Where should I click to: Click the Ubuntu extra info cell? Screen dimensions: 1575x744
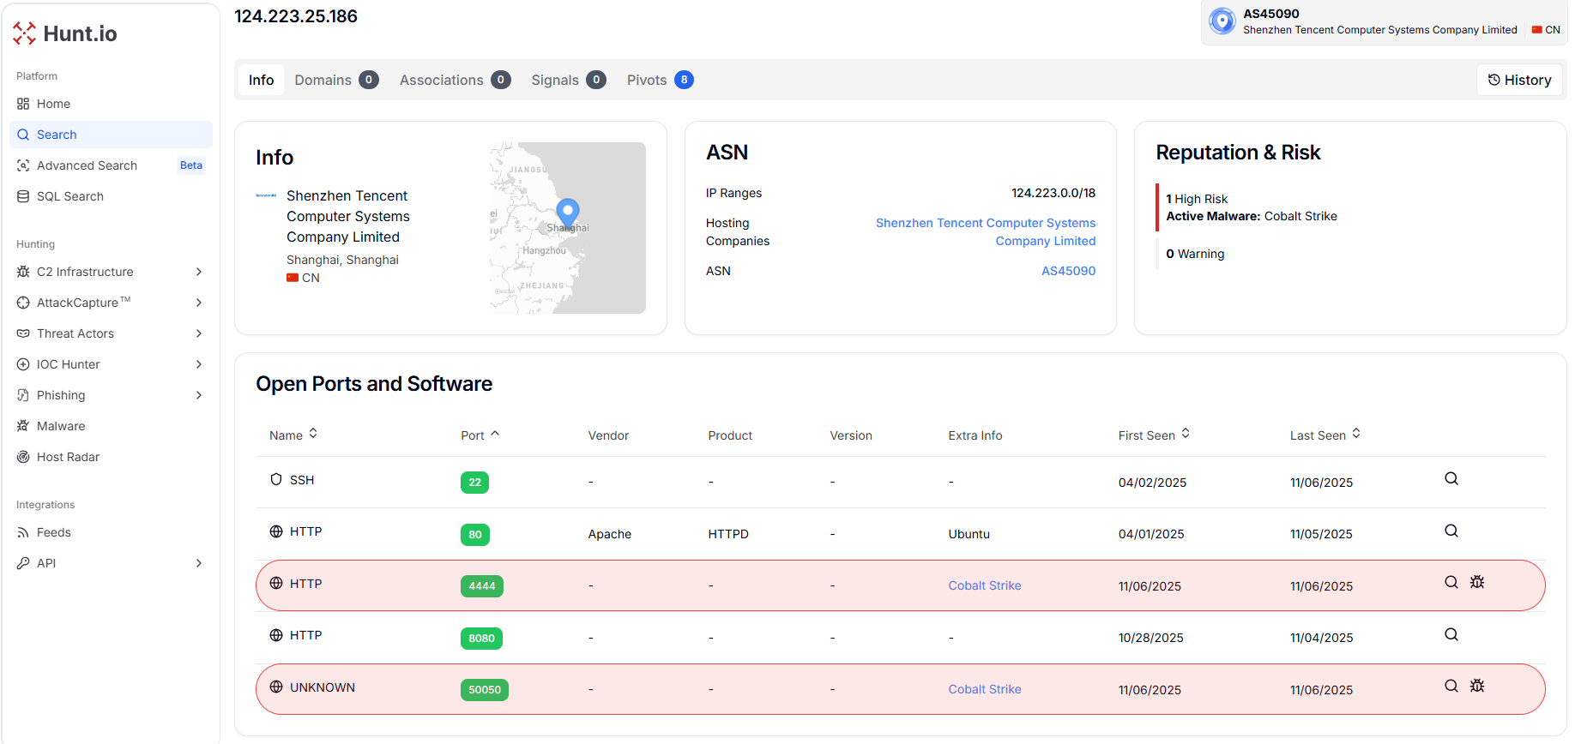point(969,534)
